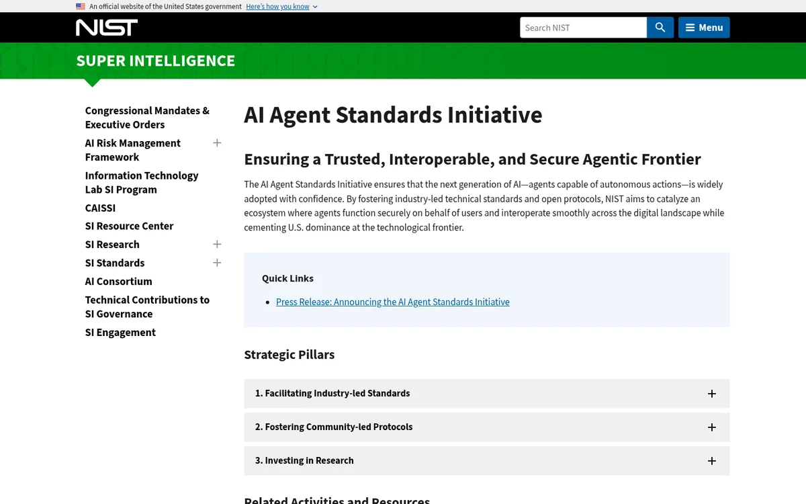This screenshot has width=806, height=504.
Task: Click "An official website of the United States government"
Action: tap(165, 6)
